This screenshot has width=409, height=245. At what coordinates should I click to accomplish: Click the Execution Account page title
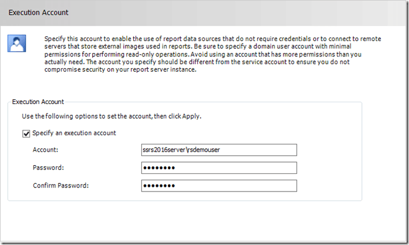38,12
